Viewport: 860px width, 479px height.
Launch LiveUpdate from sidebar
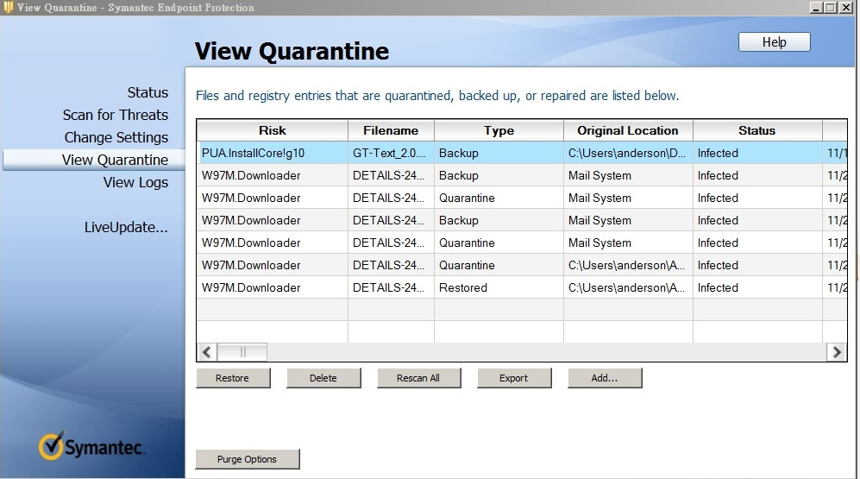pos(126,227)
